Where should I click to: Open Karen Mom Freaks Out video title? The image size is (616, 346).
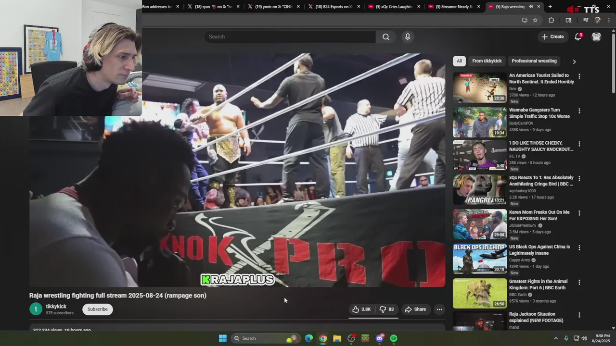539,215
